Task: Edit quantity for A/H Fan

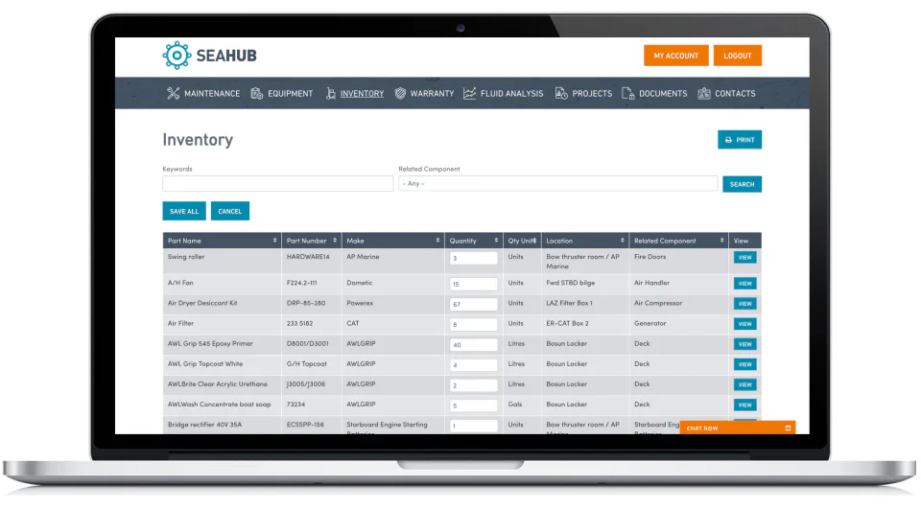Action: (x=473, y=284)
